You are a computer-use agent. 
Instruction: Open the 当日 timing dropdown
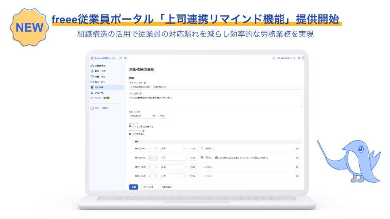tap(173, 158)
